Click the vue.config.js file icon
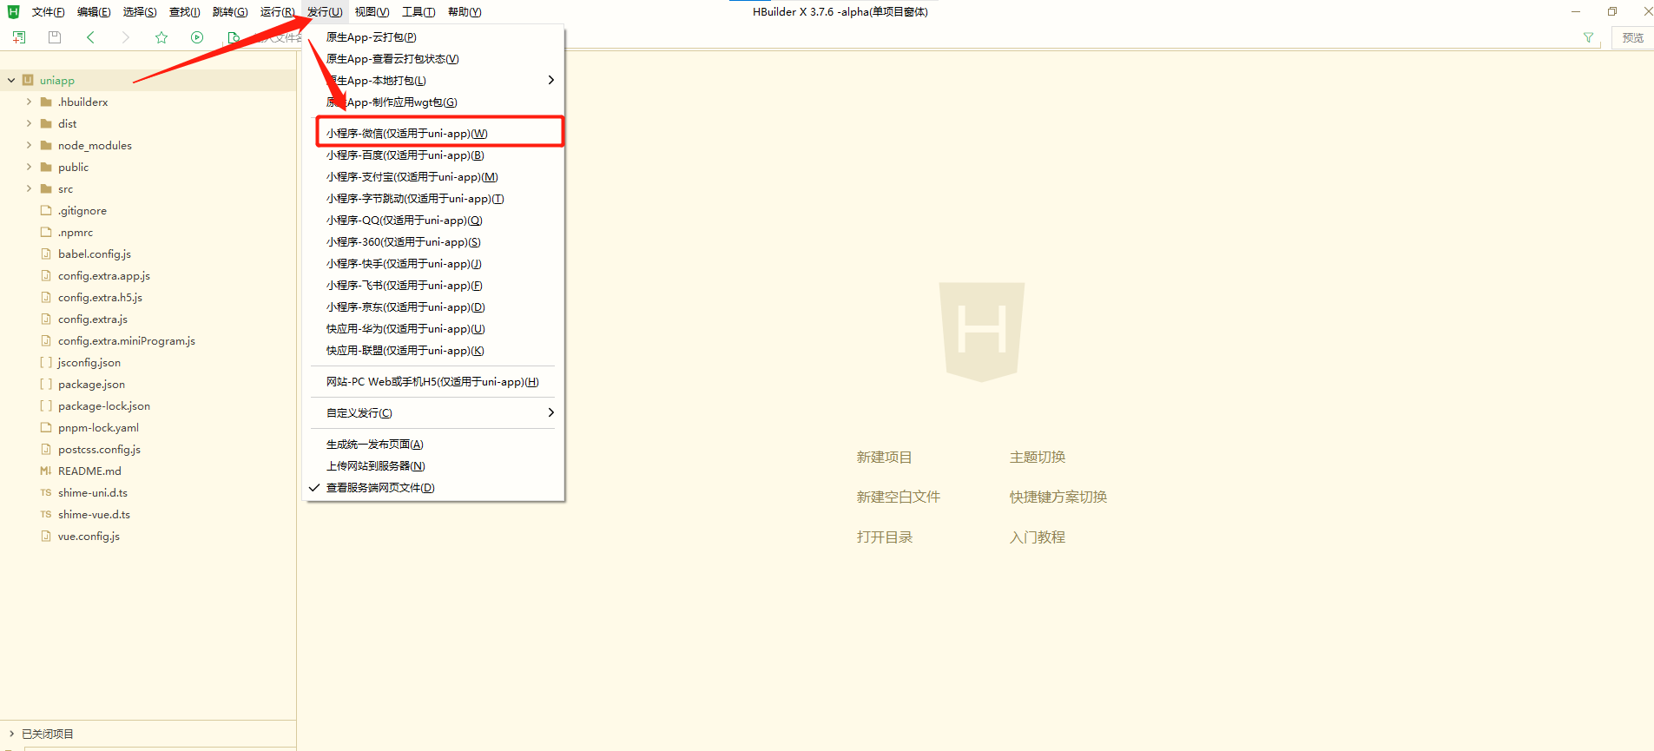Viewport: 1654px width, 751px height. tap(46, 536)
